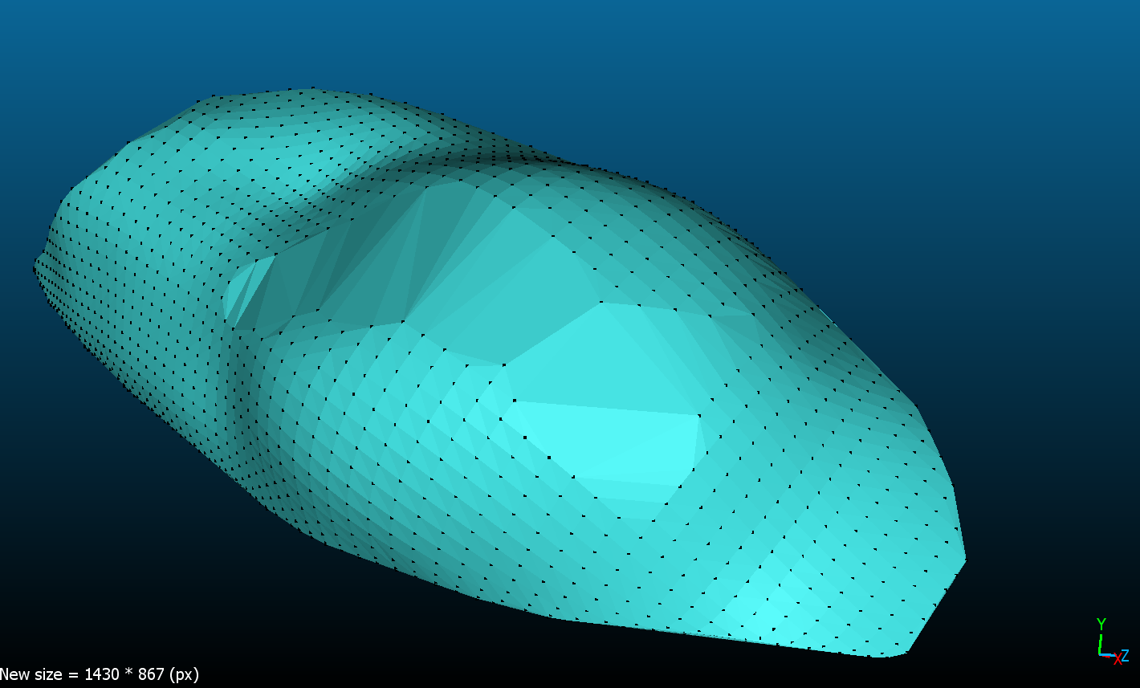This screenshot has height=688, width=1140.
Task: Click the "867" value in the size message
Action: pyautogui.click(x=149, y=674)
